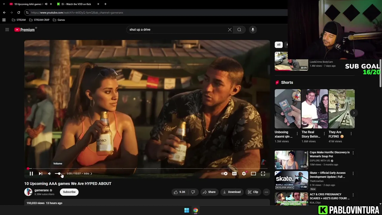Close the 10 Upcoming AAA games tab
Viewport: 382px width, 215px height.
click(x=51, y=4)
